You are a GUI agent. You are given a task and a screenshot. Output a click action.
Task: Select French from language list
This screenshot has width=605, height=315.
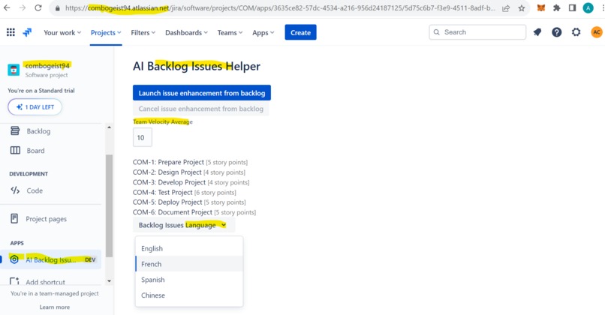[x=189, y=264]
